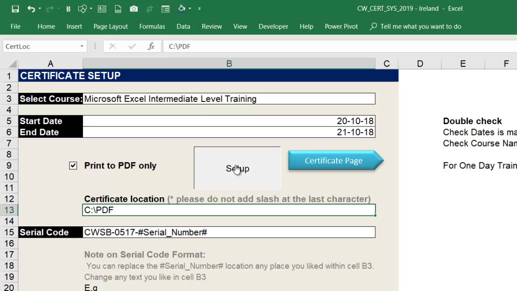517x291 pixels.
Task: Open the Page Layout tab
Action: coord(111,26)
